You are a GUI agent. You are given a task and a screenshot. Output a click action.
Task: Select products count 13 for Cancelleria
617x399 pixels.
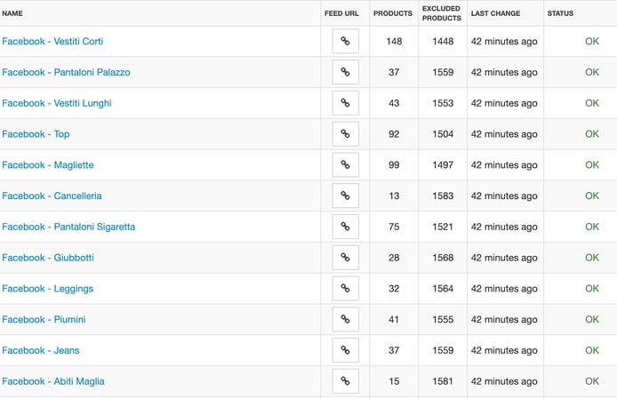tap(394, 196)
